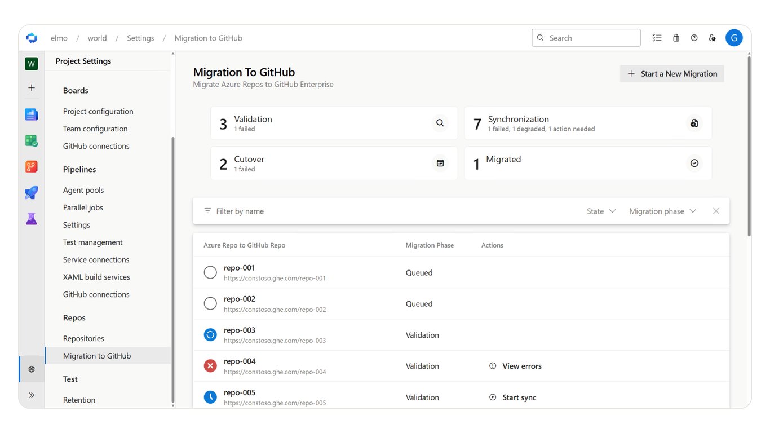This screenshot has height=433, width=770.
Task: Open GitHub connections under Boards
Action: [96, 146]
